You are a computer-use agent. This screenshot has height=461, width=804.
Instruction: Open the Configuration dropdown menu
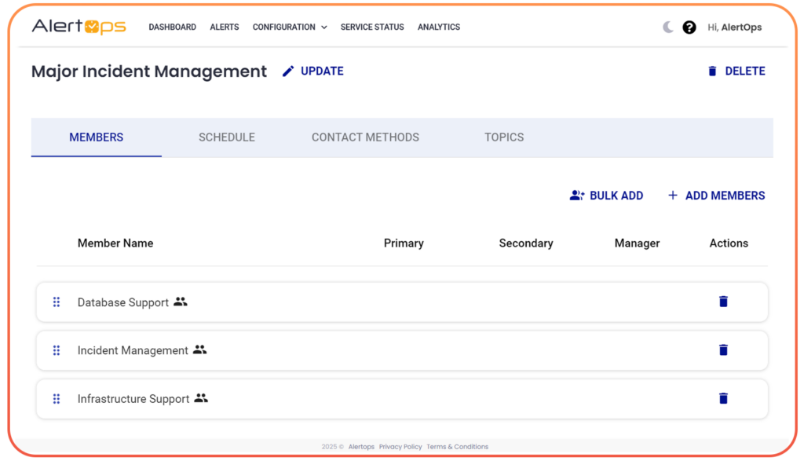tap(290, 27)
